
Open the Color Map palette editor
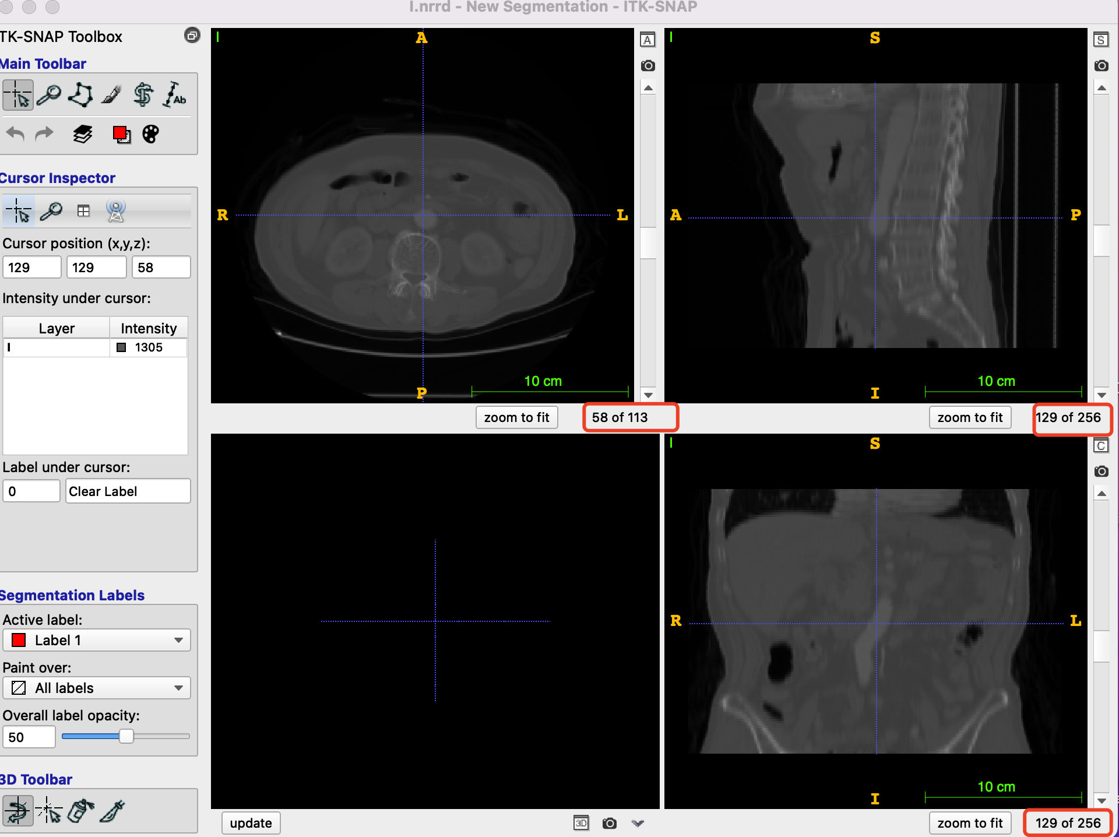[x=150, y=135]
